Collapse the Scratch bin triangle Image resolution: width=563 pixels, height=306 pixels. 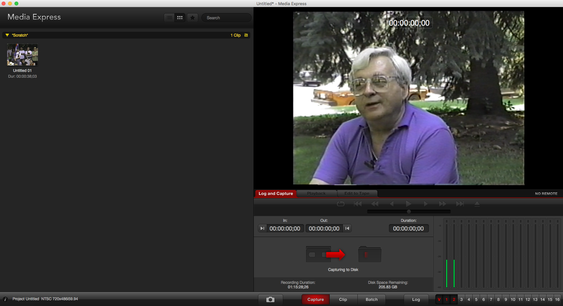(7, 35)
